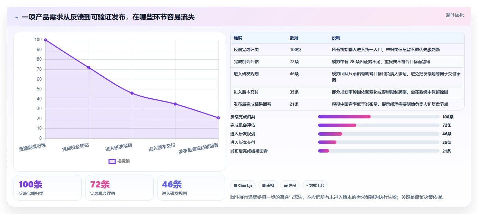Click the 发布后完成结果回看 progress bar
Screen dimensions: 478x214
coord(379,151)
